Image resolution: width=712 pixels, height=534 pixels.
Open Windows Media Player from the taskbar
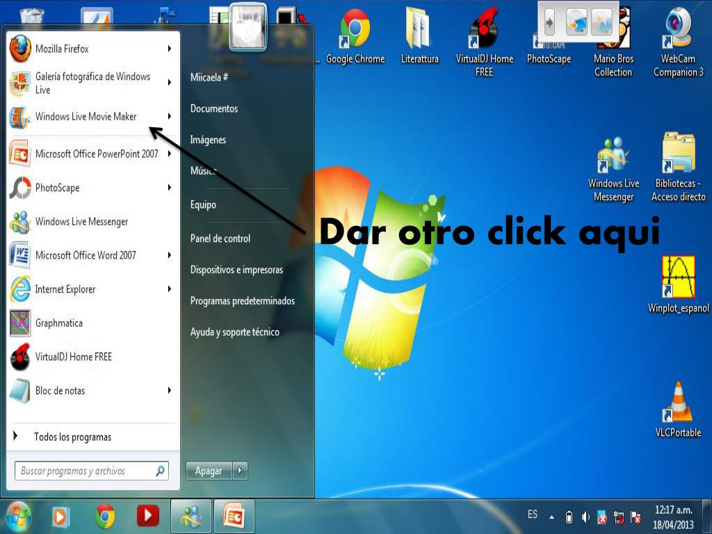point(60,517)
